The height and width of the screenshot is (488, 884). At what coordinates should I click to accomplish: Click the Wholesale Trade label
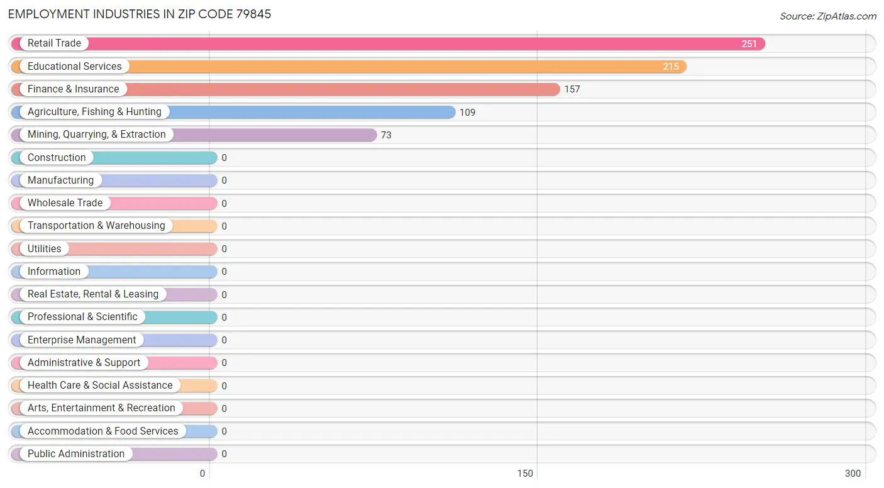point(65,203)
